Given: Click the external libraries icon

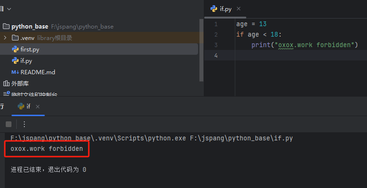Looking at the screenshot, I should 6,83.
